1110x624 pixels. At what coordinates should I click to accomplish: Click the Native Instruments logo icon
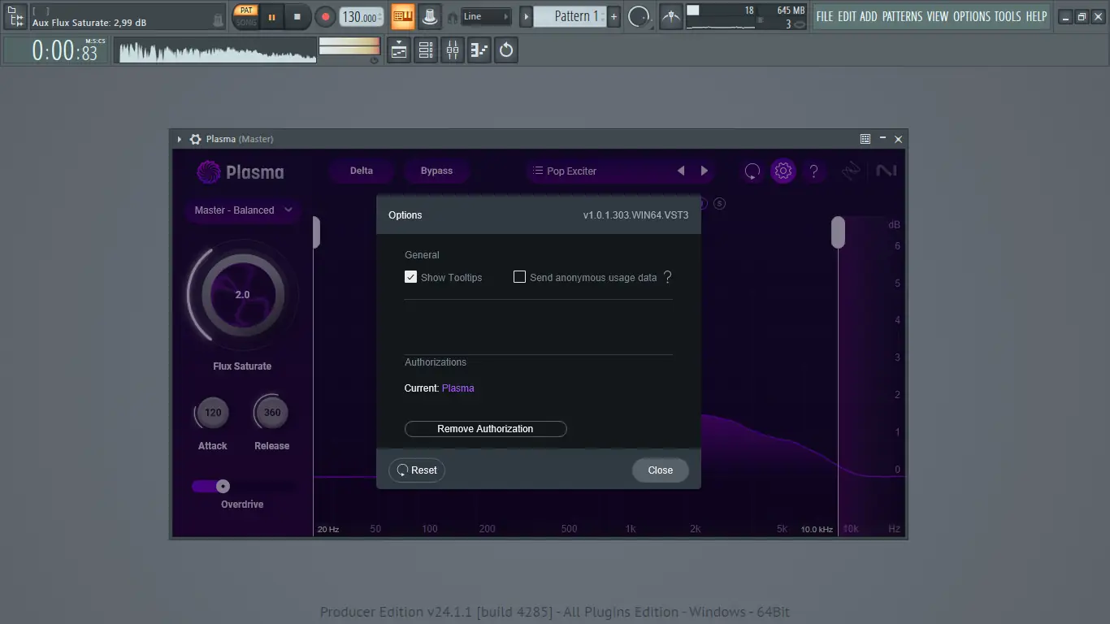pos(886,171)
